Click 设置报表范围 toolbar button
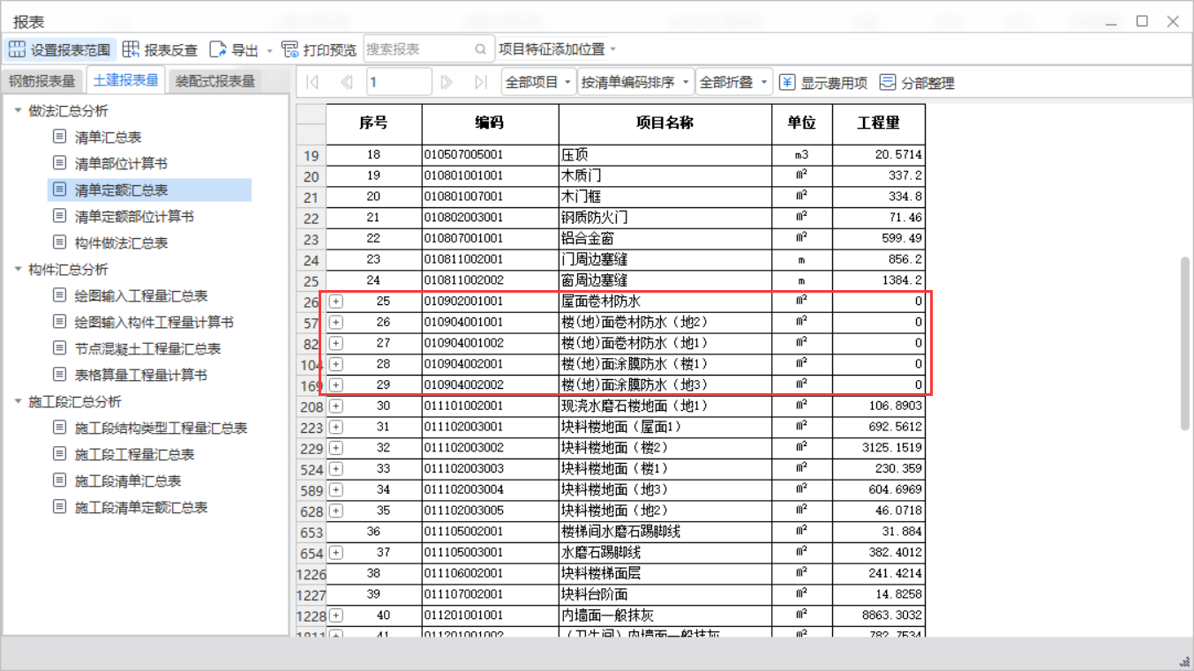 60,49
